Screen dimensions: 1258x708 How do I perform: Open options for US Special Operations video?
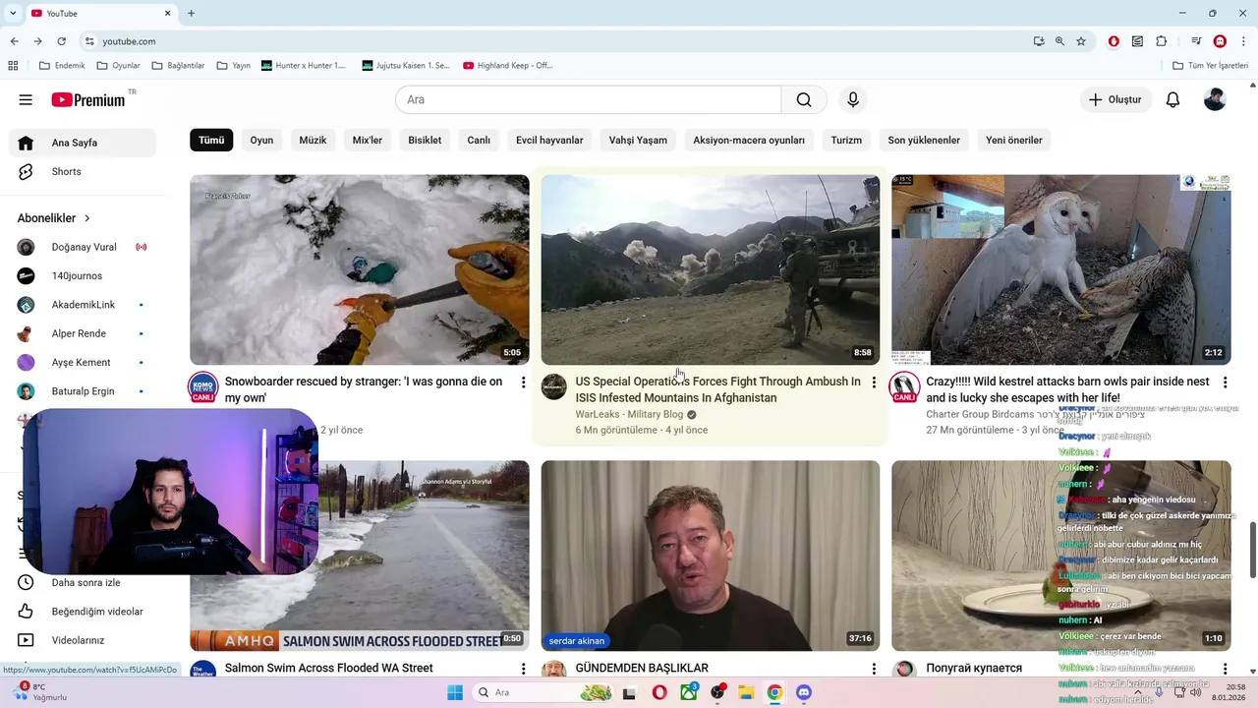pos(874,383)
